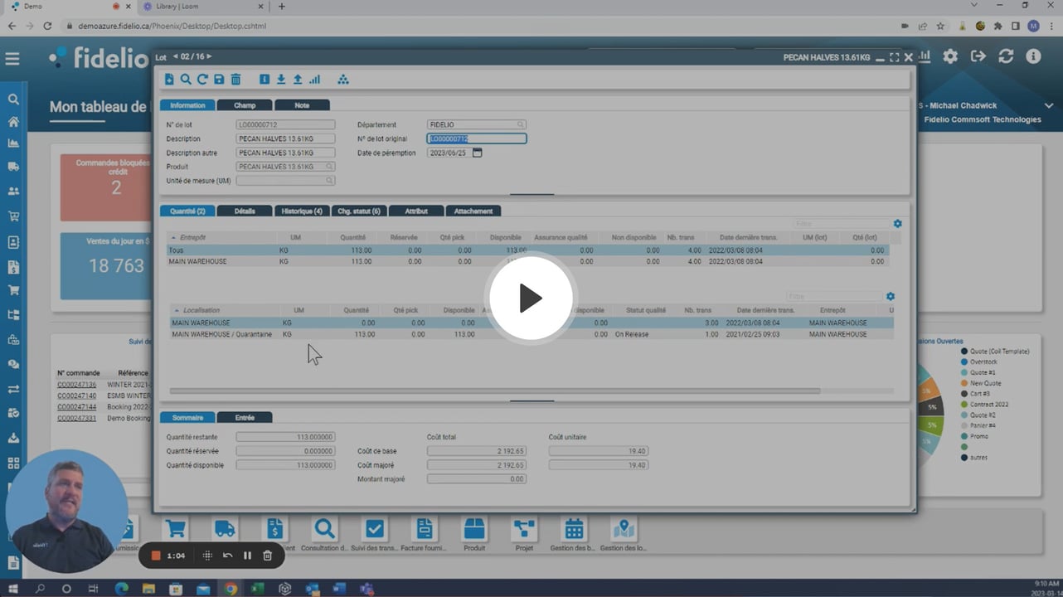
Task: Open the Produit lookup search
Action: point(329,167)
